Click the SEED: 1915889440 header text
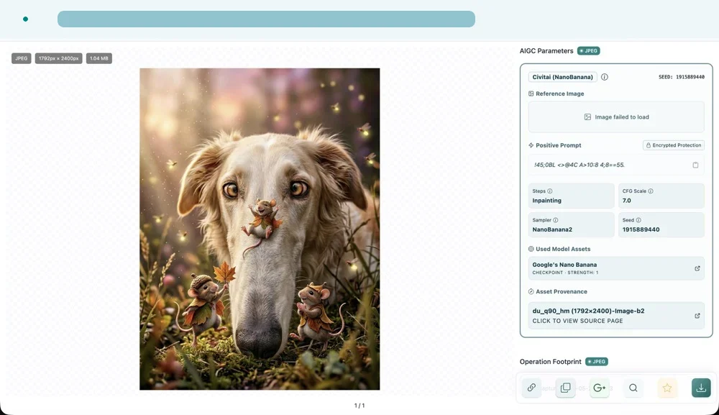The image size is (719, 415). [x=682, y=77]
